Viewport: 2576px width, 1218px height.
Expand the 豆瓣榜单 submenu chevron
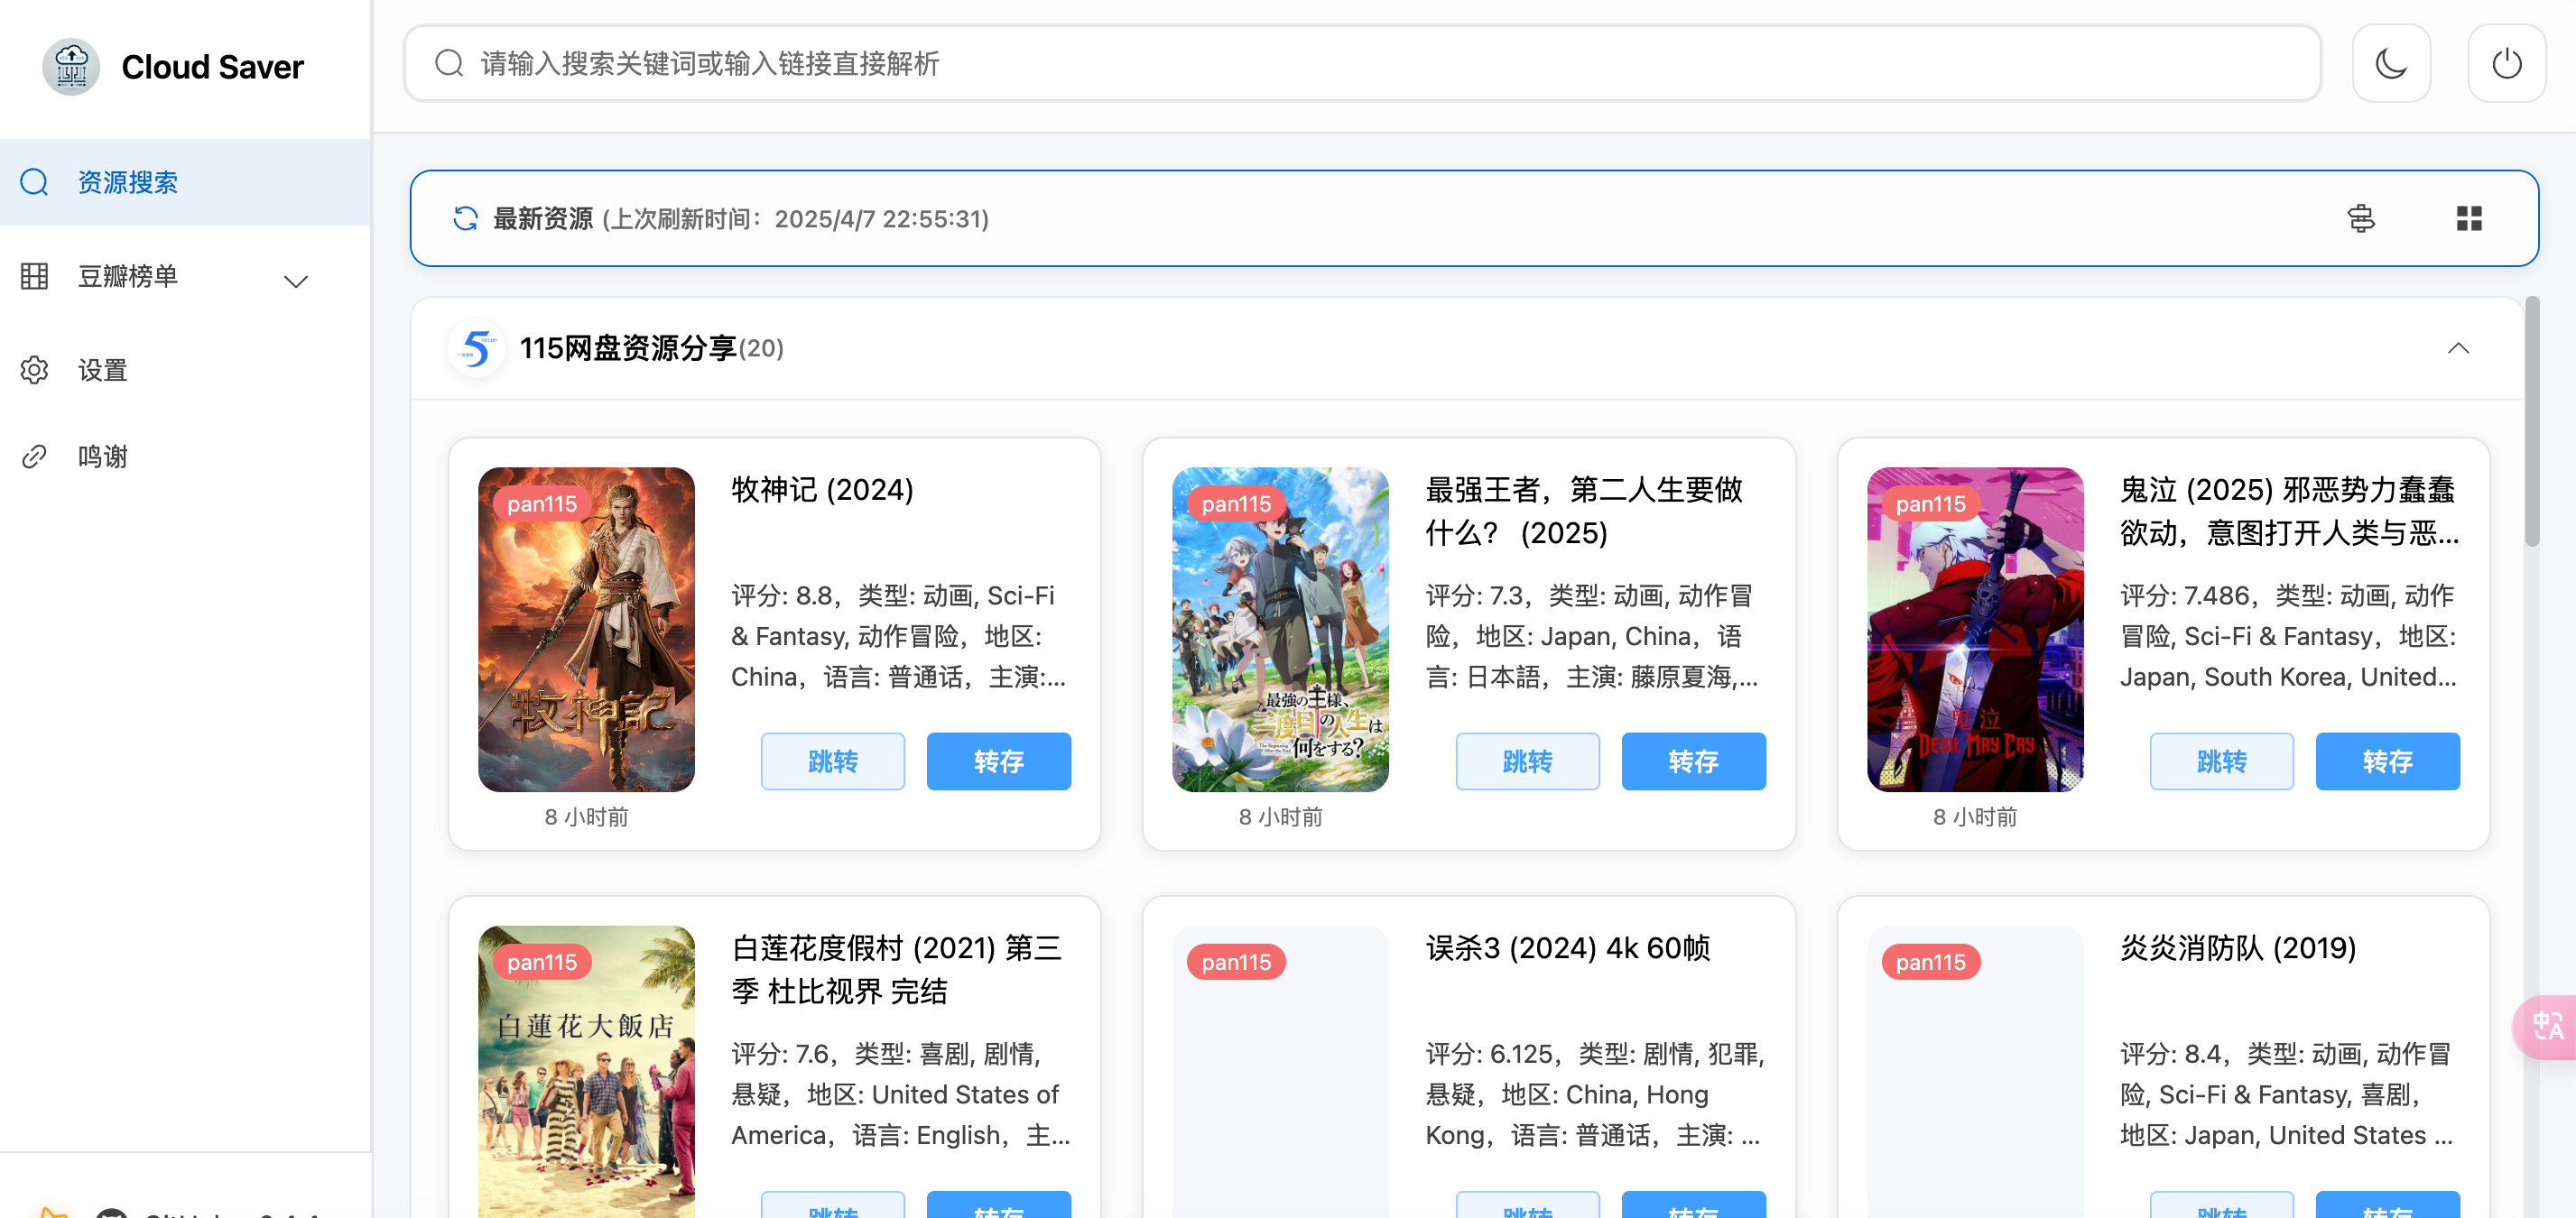tap(295, 281)
